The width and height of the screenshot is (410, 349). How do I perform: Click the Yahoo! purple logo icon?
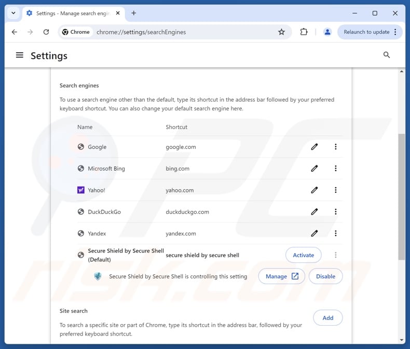coord(81,190)
